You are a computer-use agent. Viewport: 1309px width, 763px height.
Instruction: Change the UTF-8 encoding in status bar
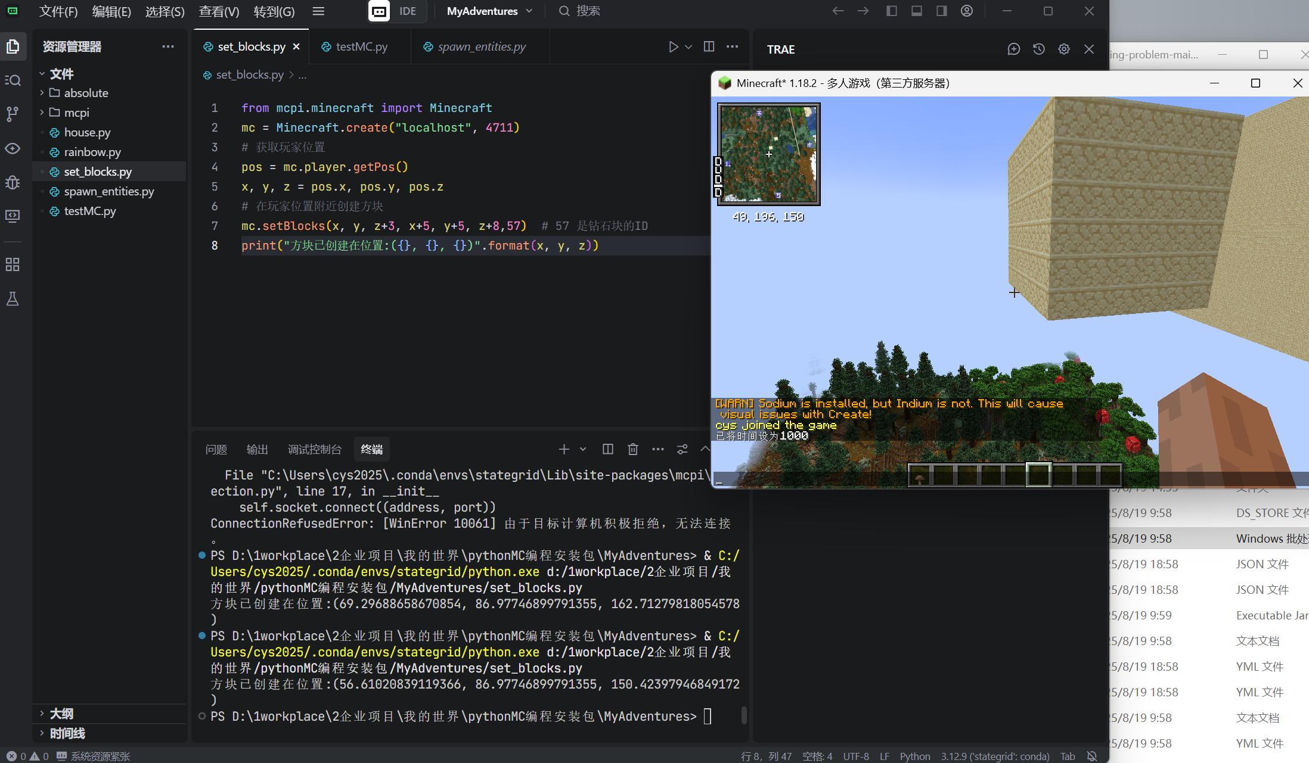tap(856, 756)
